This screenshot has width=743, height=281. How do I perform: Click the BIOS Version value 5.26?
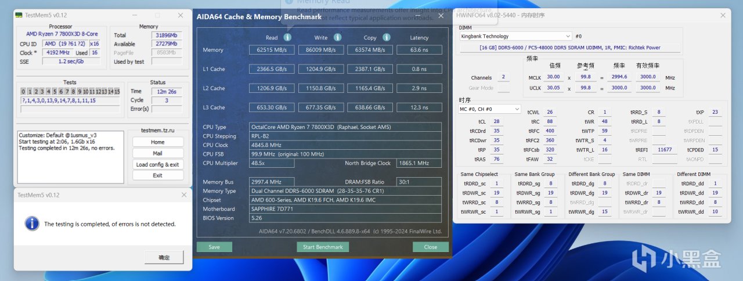point(345,218)
